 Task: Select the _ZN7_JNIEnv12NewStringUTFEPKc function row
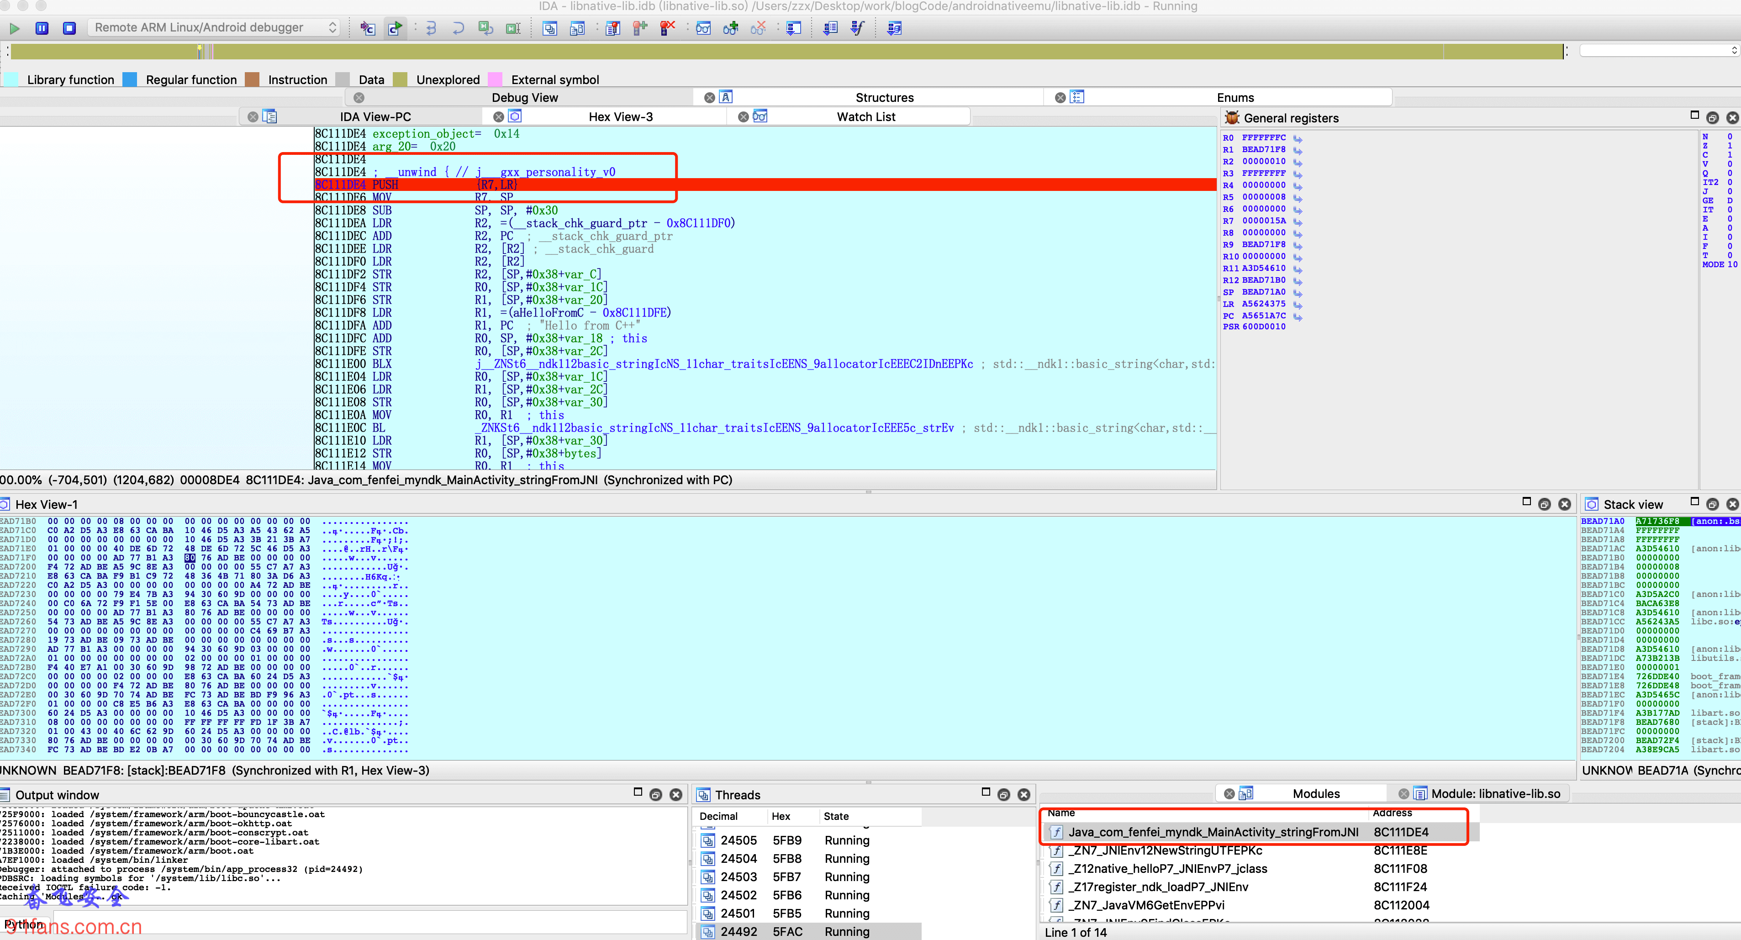(1261, 851)
